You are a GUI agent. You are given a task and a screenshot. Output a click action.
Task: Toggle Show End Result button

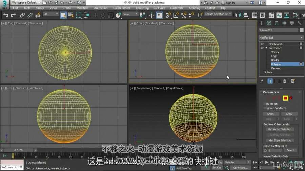pyautogui.click(x=270, y=81)
